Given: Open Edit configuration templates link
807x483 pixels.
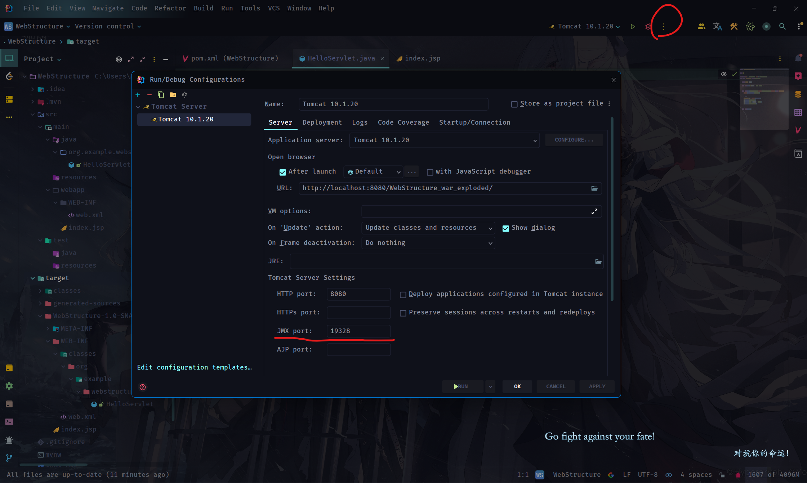Looking at the screenshot, I should 194,367.
